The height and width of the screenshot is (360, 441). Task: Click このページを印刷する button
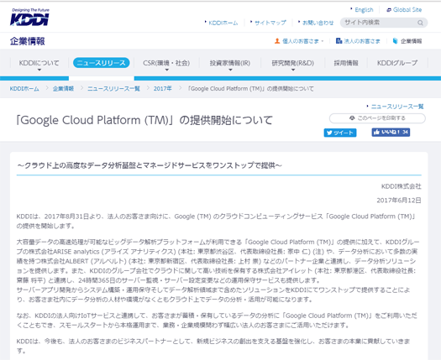(x=377, y=118)
